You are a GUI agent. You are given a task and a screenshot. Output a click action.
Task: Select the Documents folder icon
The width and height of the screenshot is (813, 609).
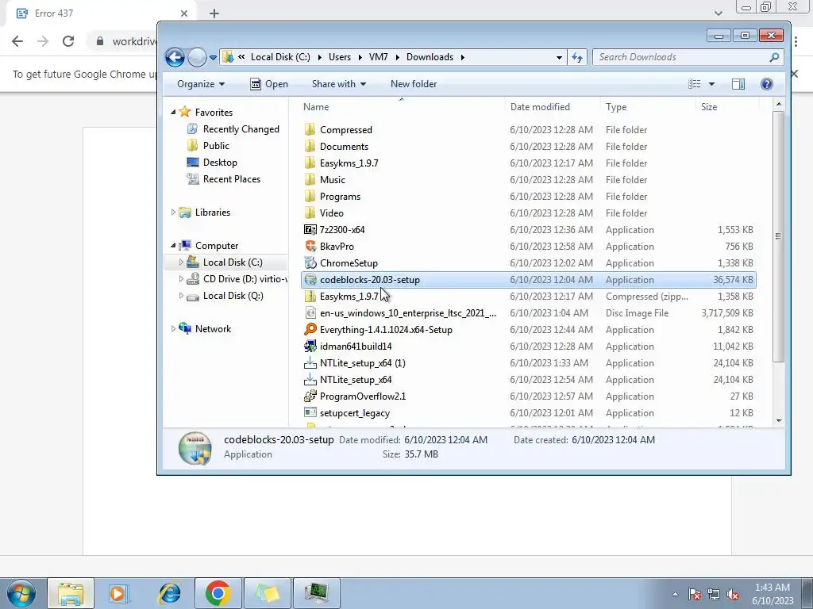pyautogui.click(x=310, y=146)
